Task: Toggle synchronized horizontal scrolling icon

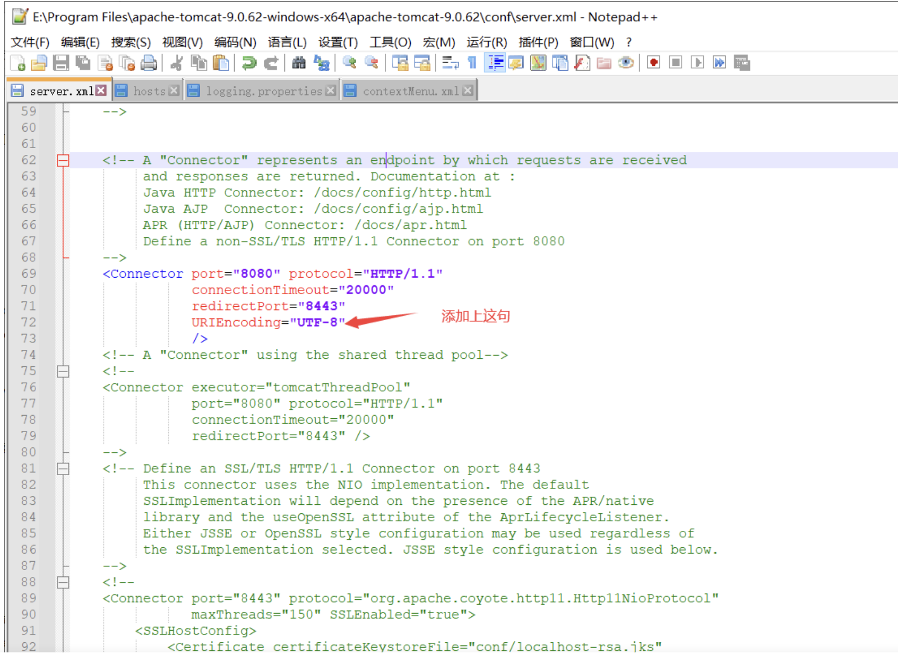Action: [422, 63]
